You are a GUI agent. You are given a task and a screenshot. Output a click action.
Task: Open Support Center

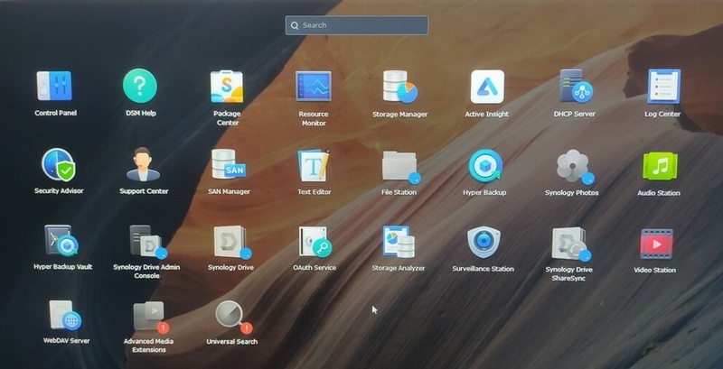[144, 165]
